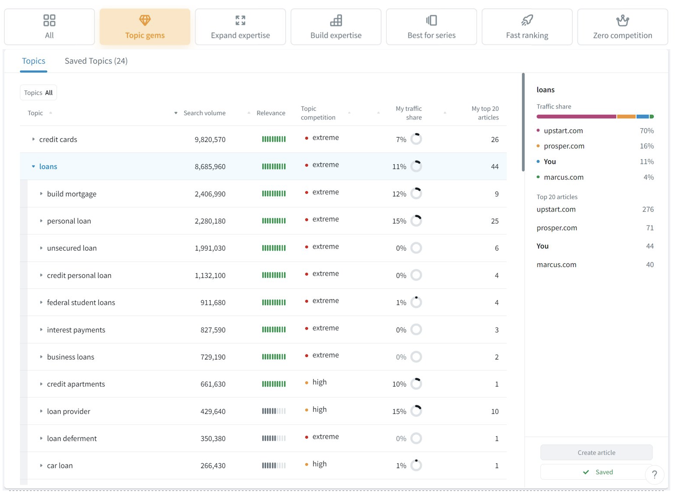
Task: Click the Topic gems diamond icon
Action: pyautogui.click(x=145, y=20)
